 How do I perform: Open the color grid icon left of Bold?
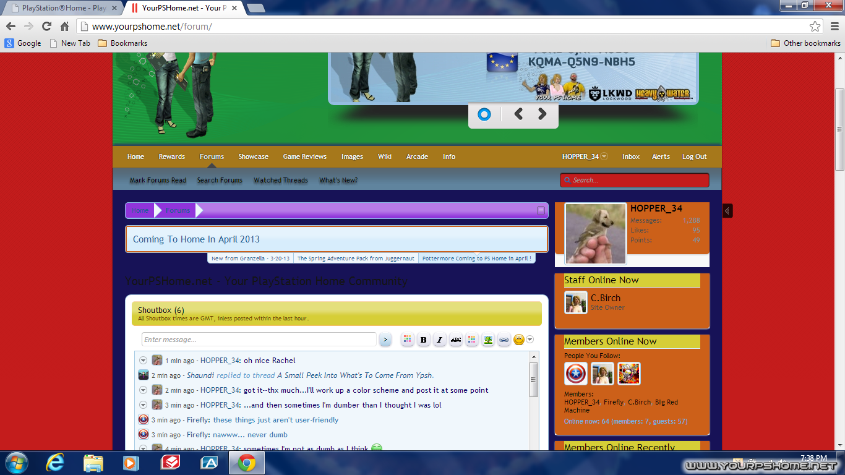pyautogui.click(x=407, y=340)
